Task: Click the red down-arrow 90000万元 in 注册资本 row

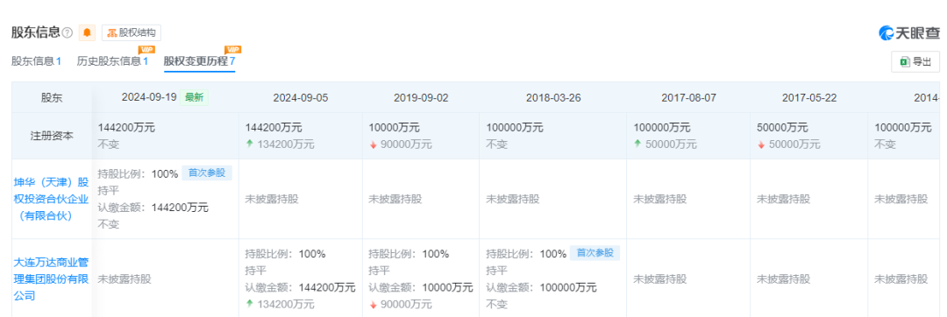Action: coord(401,144)
